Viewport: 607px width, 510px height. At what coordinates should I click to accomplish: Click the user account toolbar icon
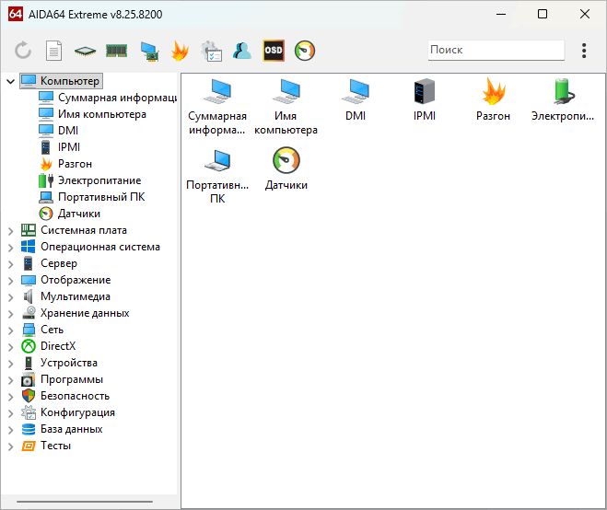pos(242,51)
